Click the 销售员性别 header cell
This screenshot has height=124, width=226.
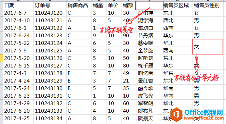(x=208, y=5)
